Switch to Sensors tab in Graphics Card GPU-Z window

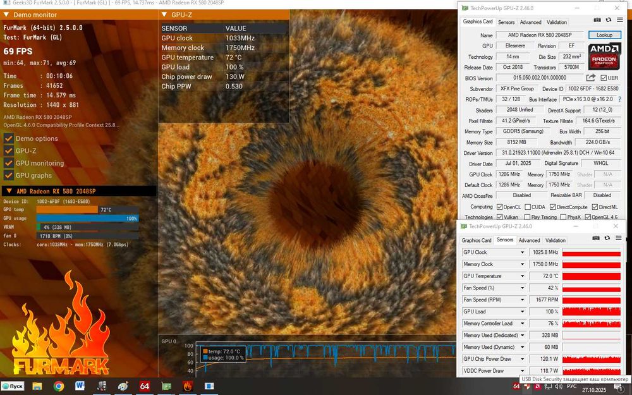coord(506,22)
